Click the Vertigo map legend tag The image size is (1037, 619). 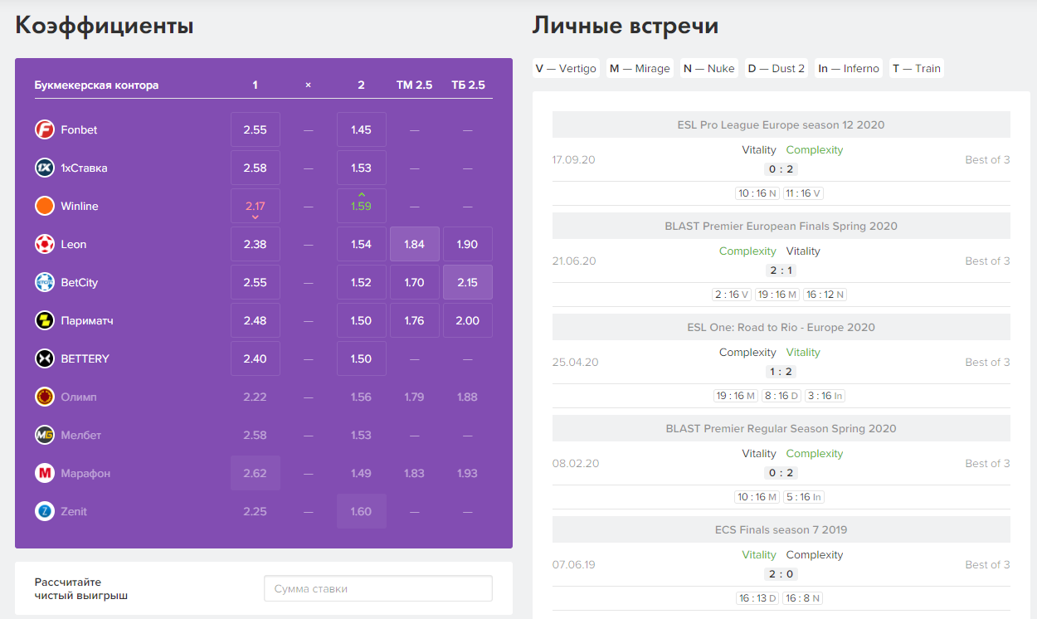tap(566, 69)
